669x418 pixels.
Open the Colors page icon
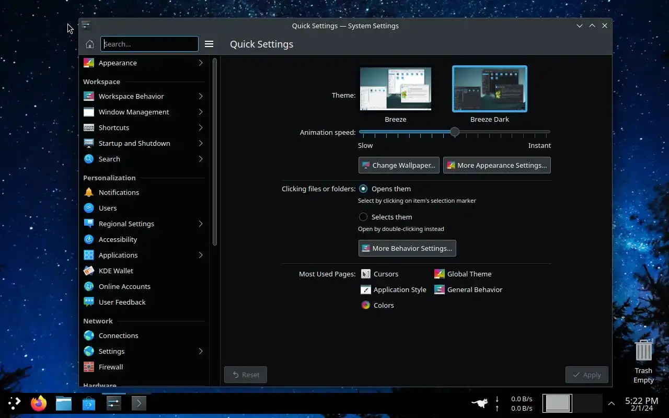tap(366, 305)
